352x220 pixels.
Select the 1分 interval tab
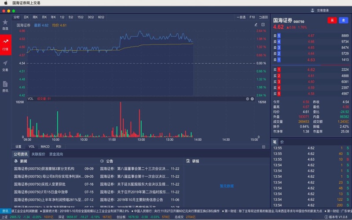tap(62, 17)
